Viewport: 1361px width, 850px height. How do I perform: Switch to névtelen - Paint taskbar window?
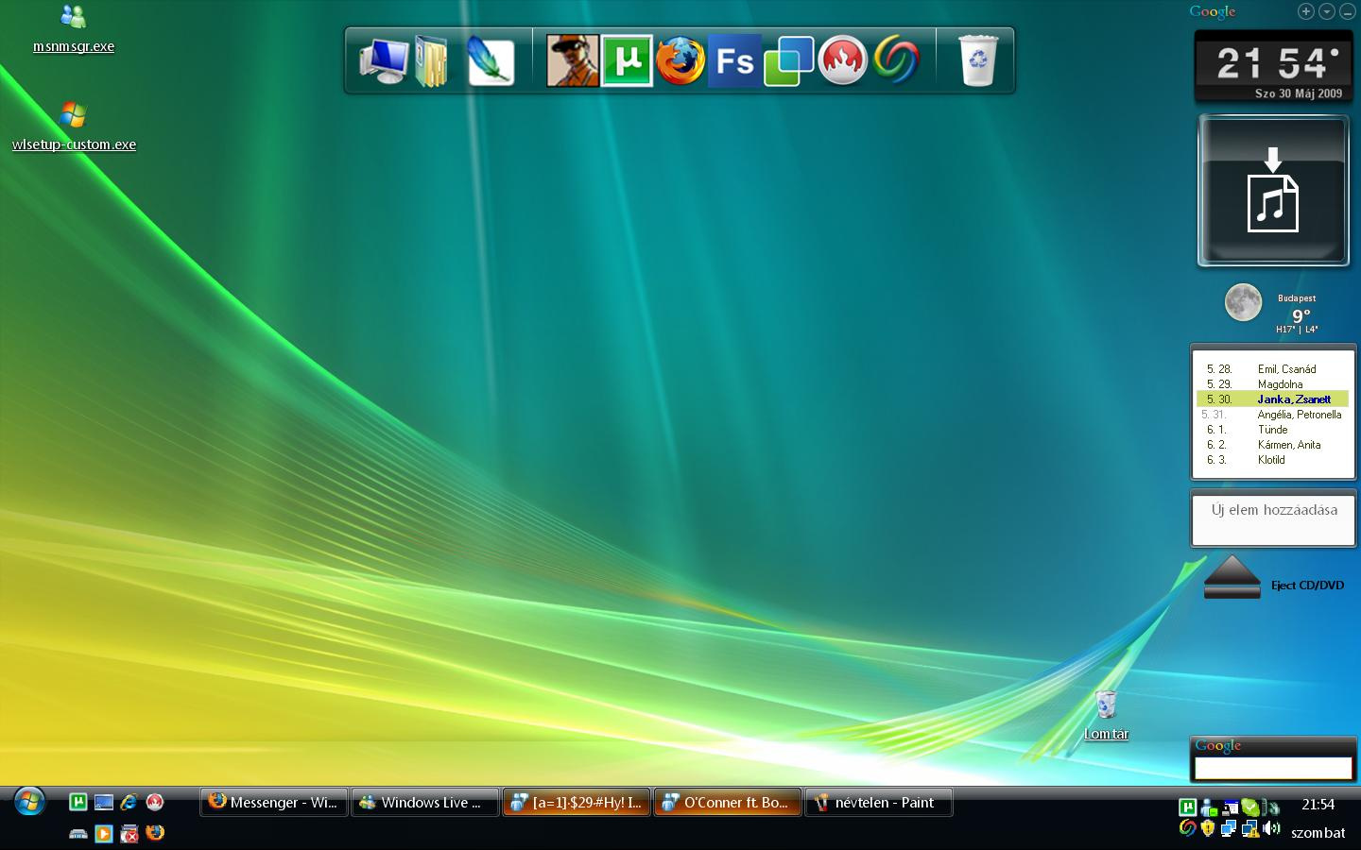[x=879, y=803]
